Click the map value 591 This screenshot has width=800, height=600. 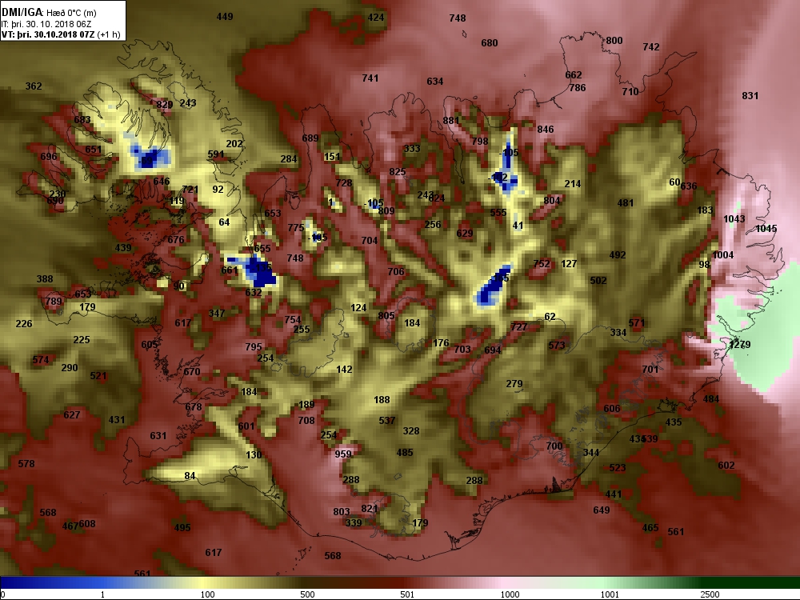point(216,154)
